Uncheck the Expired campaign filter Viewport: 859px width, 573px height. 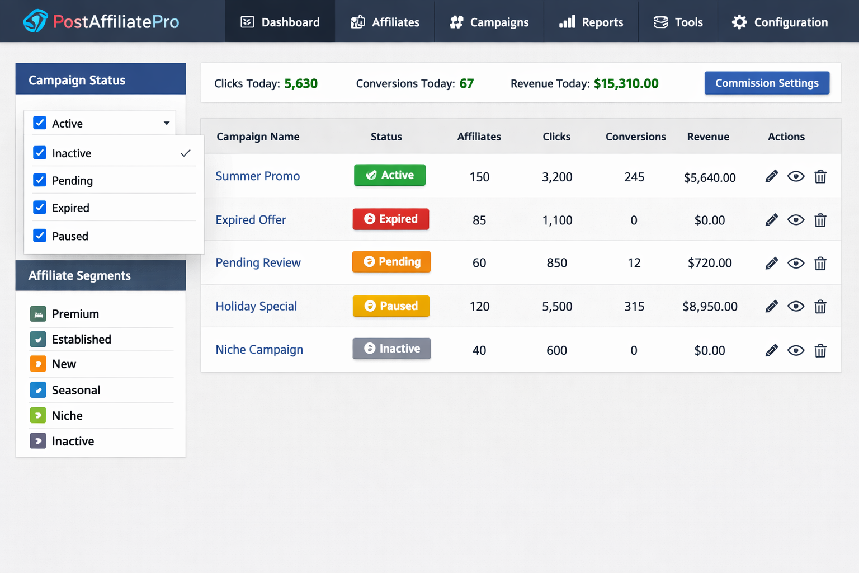[x=40, y=208]
